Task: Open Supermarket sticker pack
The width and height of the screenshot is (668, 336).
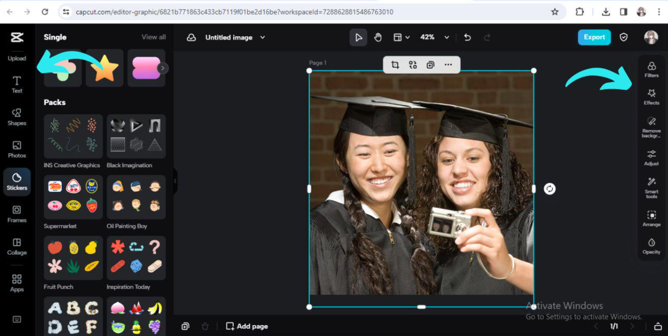Action: click(73, 197)
